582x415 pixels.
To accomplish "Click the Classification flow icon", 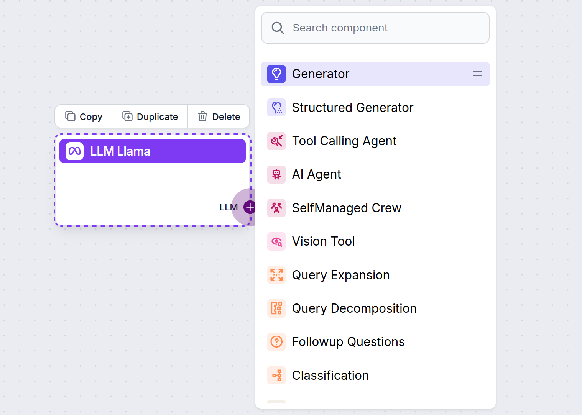I will click(276, 375).
